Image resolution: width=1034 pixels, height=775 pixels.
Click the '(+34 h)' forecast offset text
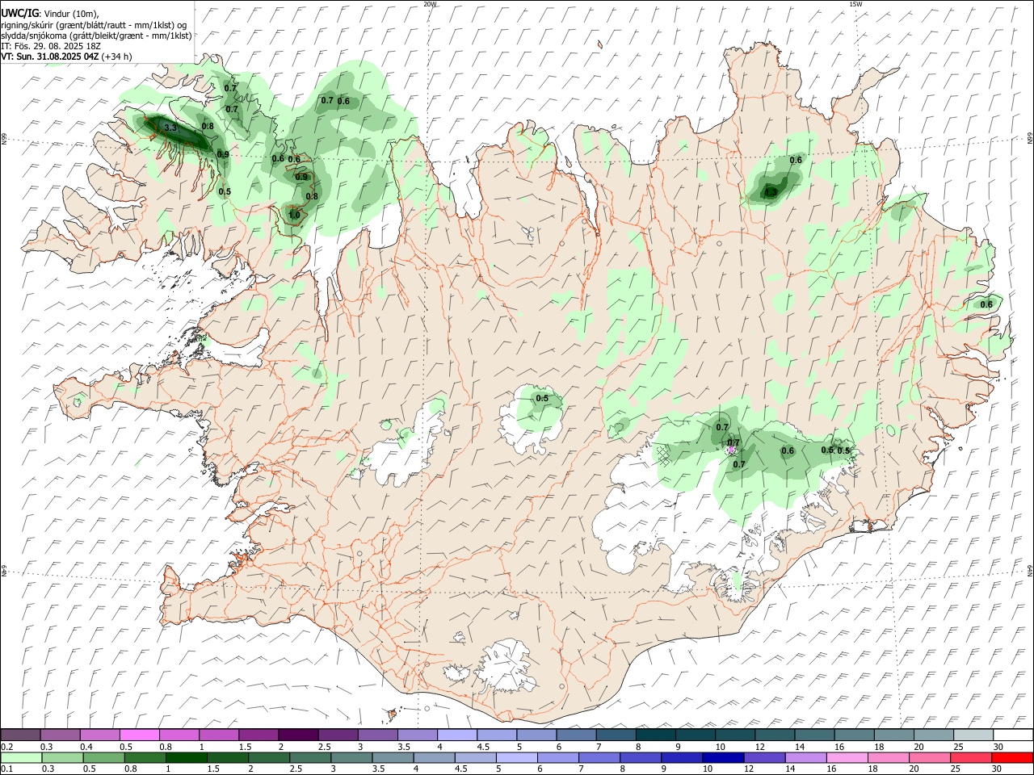click(x=117, y=57)
